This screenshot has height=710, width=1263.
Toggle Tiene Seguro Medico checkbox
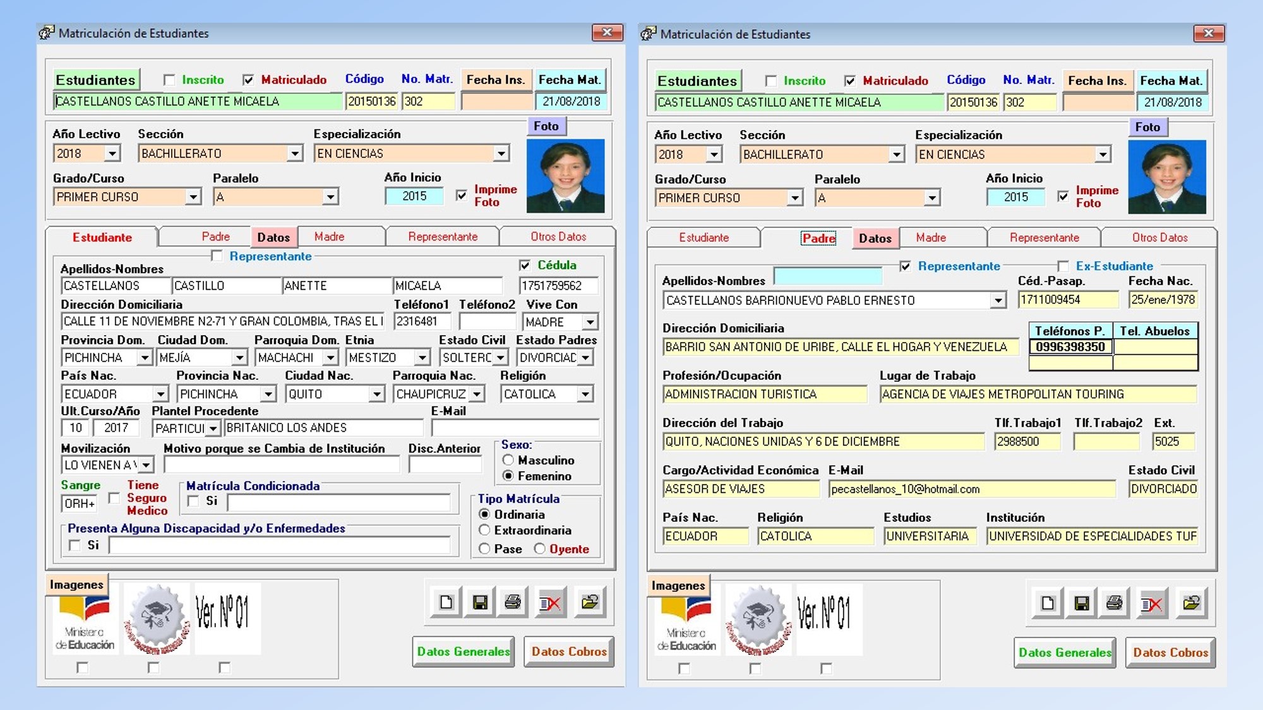pyautogui.click(x=114, y=498)
